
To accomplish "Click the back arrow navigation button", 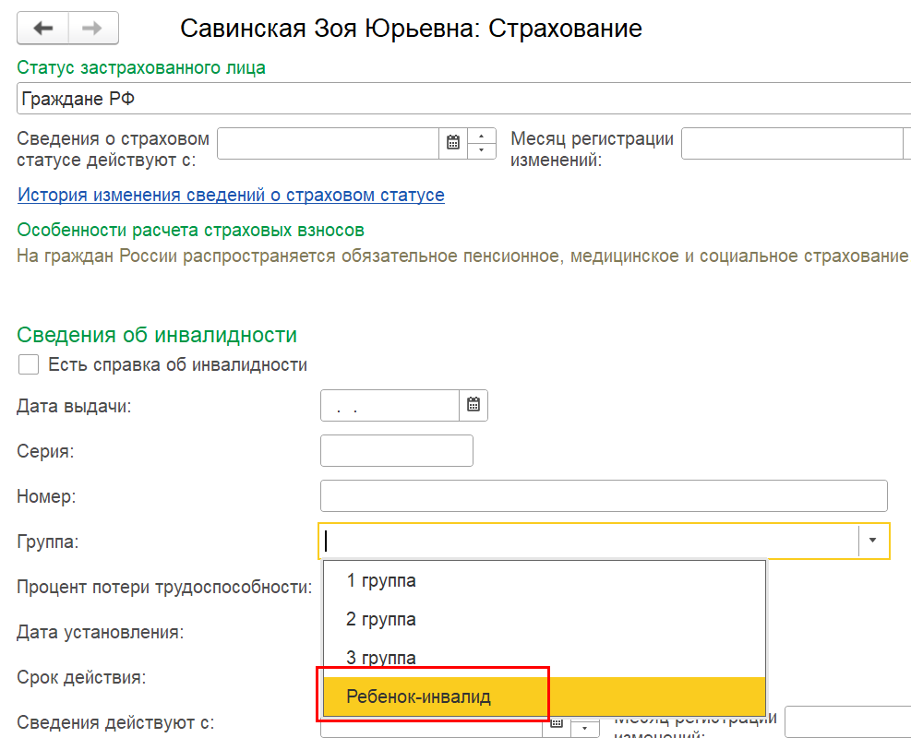I will point(42,29).
